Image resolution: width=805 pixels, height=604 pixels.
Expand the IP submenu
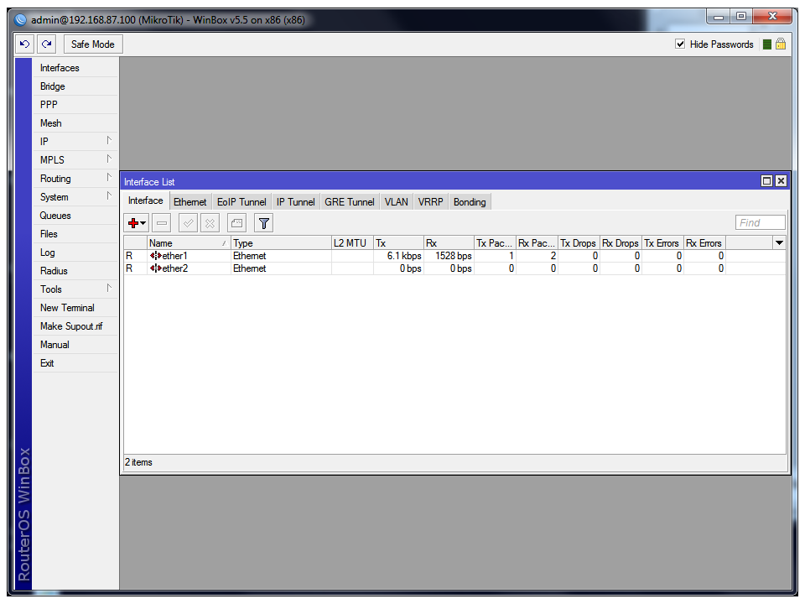point(75,142)
